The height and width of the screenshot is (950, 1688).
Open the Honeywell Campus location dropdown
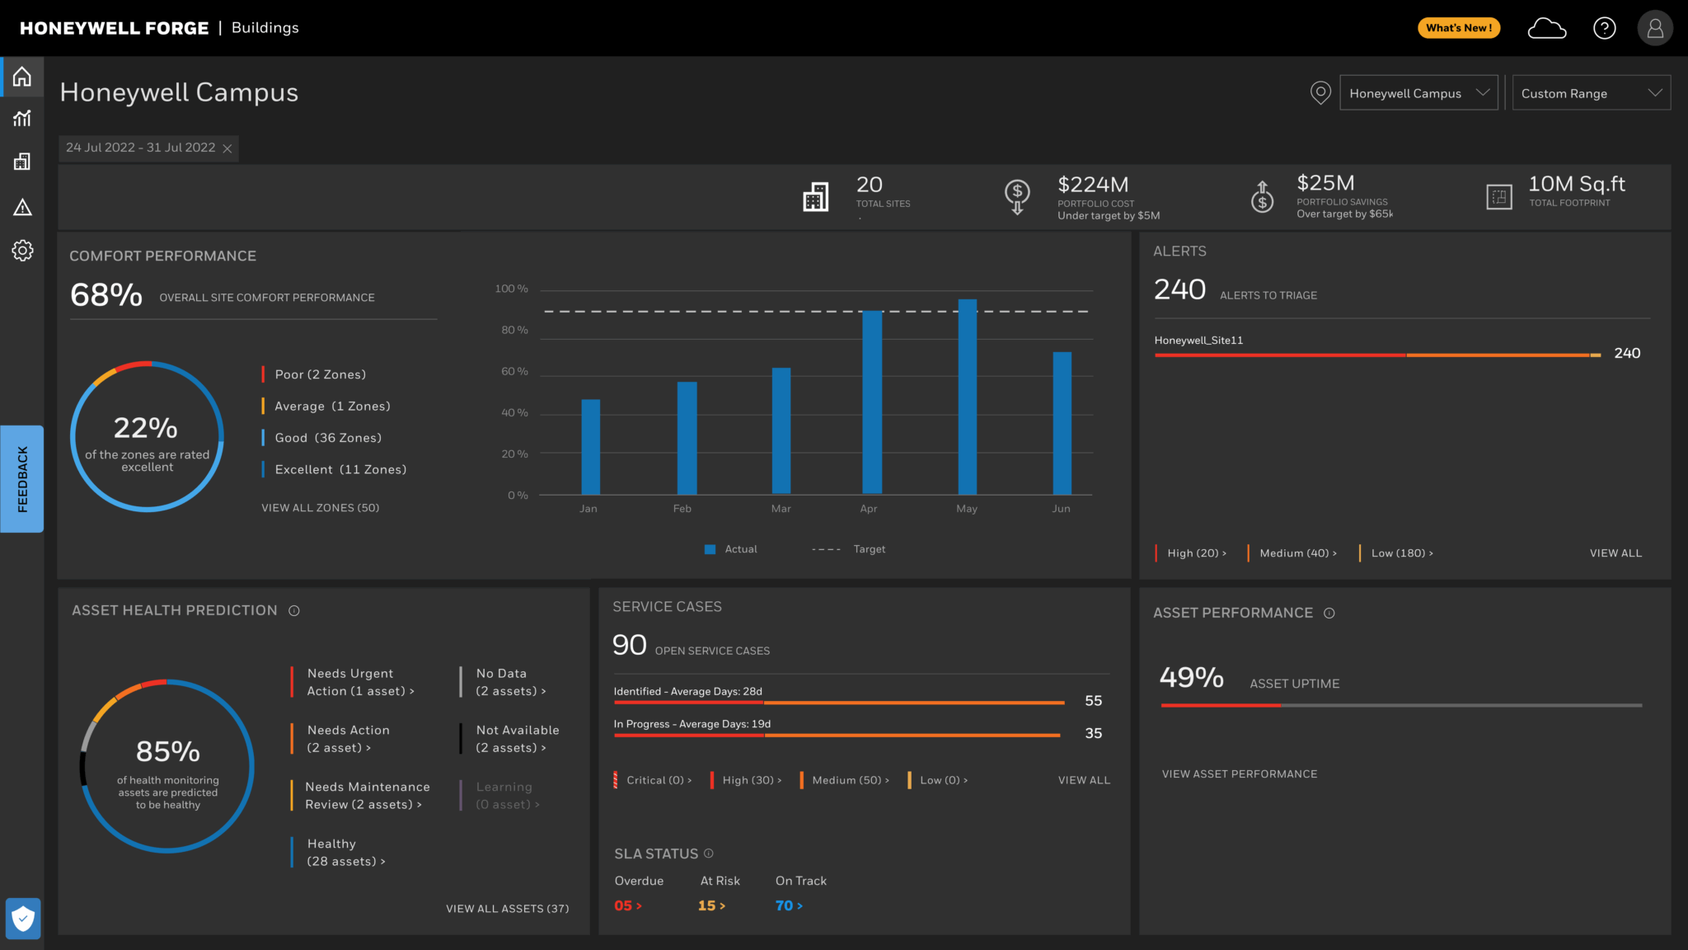[x=1418, y=92]
